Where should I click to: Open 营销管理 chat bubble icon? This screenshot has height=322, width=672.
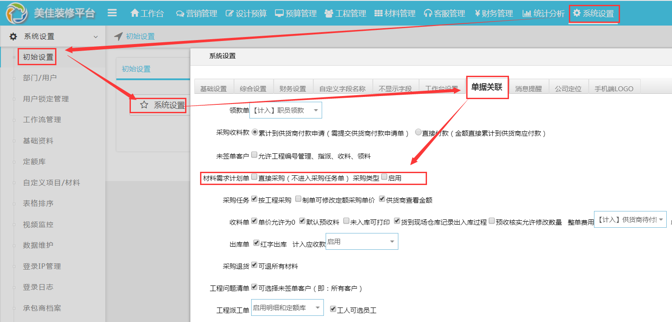[180, 14]
